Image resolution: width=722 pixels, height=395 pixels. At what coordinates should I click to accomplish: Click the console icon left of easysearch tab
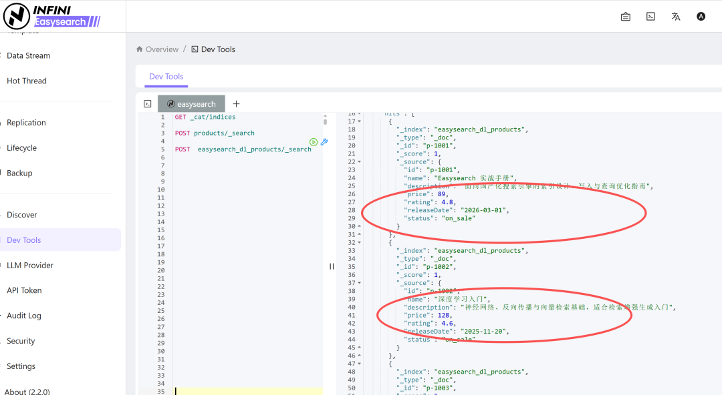147,104
